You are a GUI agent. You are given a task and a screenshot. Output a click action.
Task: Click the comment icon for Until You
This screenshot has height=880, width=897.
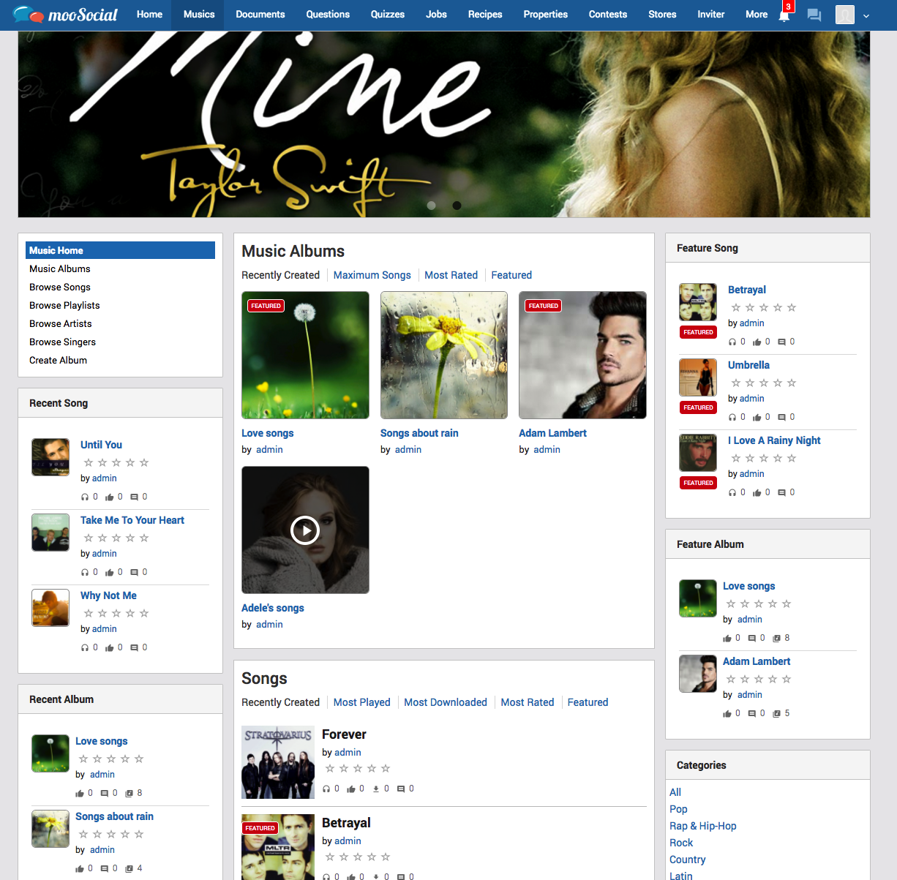point(134,497)
